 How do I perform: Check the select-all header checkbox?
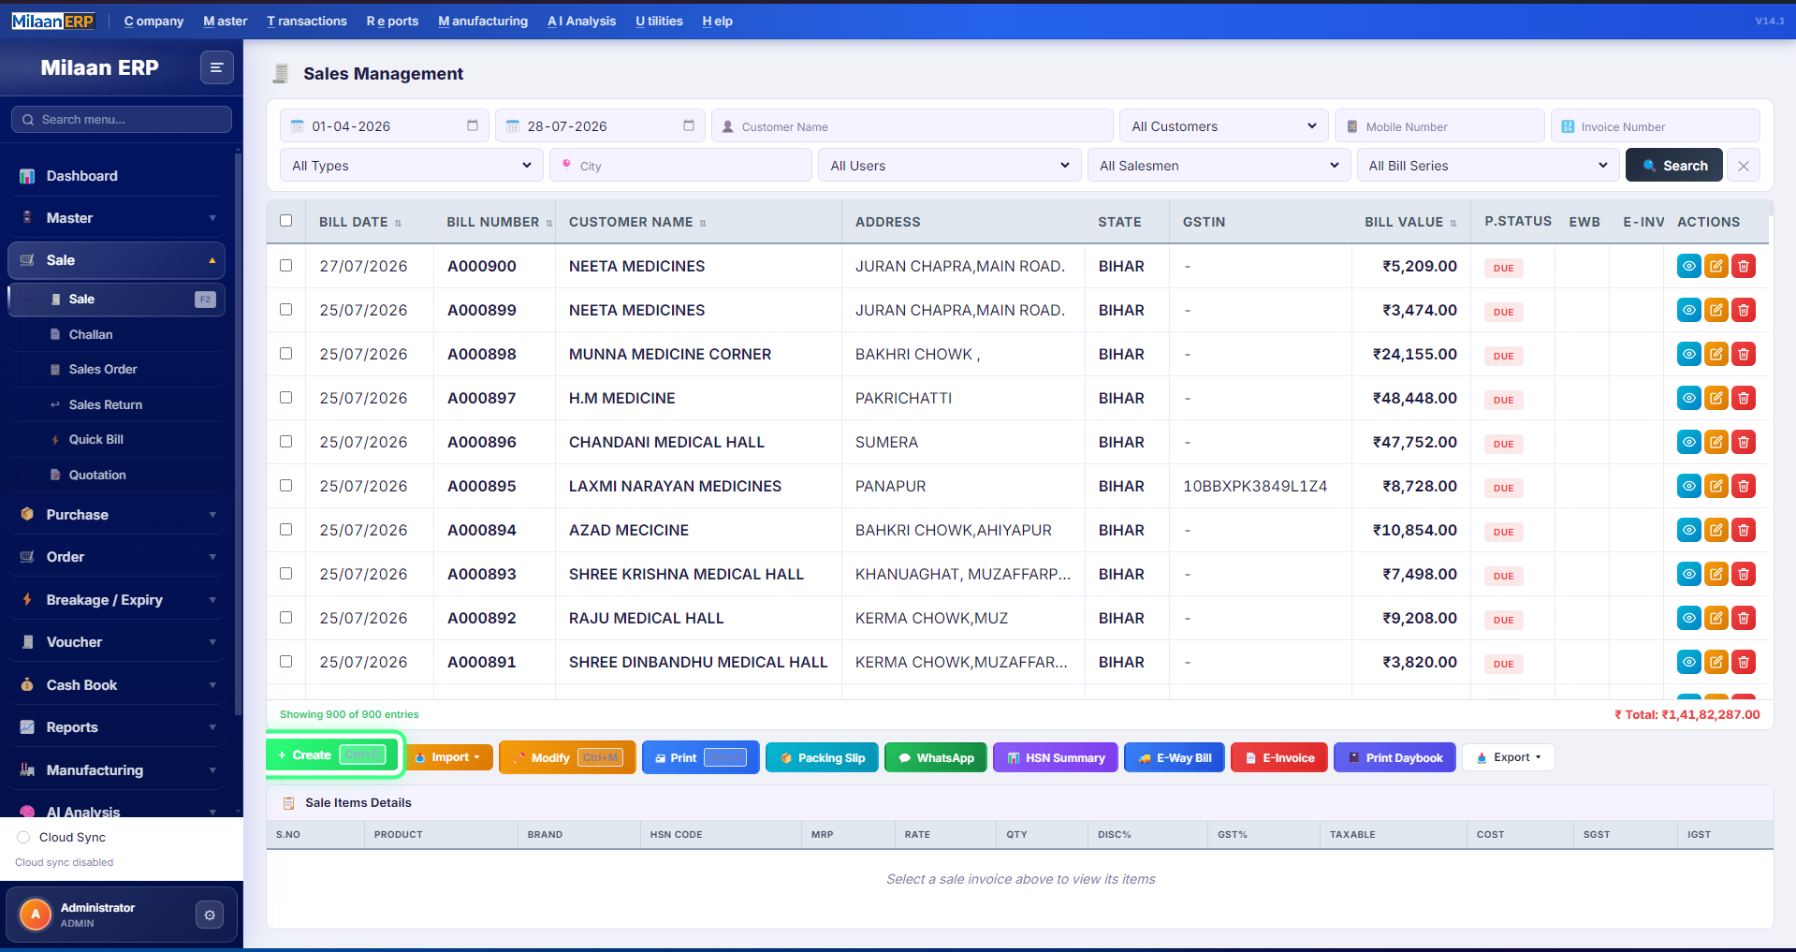pyautogui.click(x=285, y=221)
